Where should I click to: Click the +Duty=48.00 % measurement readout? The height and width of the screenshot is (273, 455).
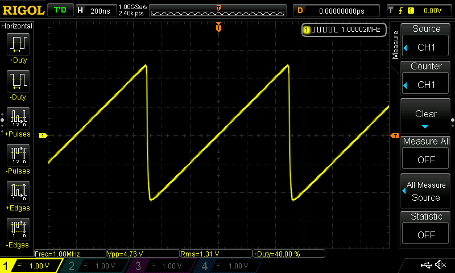(x=288, y=254)
